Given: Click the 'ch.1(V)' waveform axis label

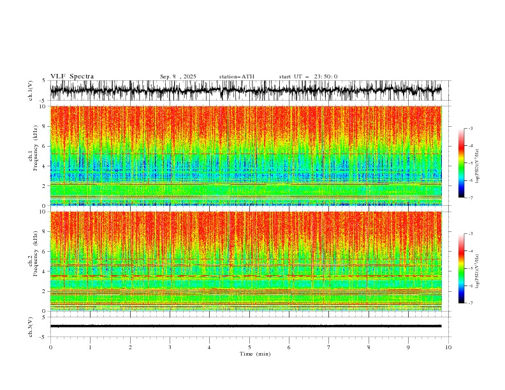Looking at the screenshot, I should tap(31, 90).
